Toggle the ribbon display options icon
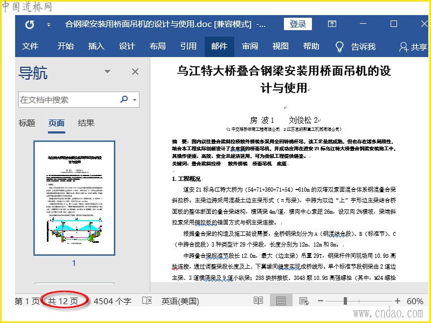Screen dimensions: 431x323 (x=332, y=24)
